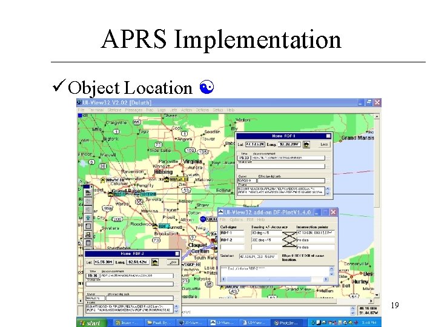Open the Logs menu in UI-View32
Viewport: 436px width, 327px height.
click(x=162, y=110)
